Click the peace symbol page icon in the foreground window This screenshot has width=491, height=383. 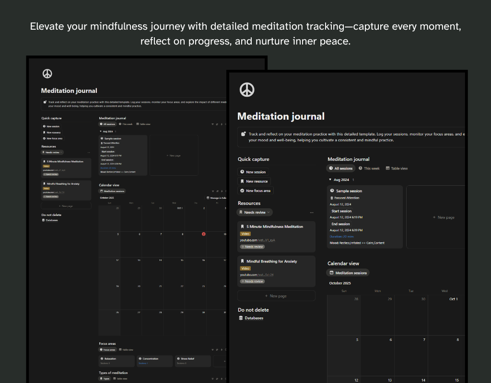pos(246,90)
